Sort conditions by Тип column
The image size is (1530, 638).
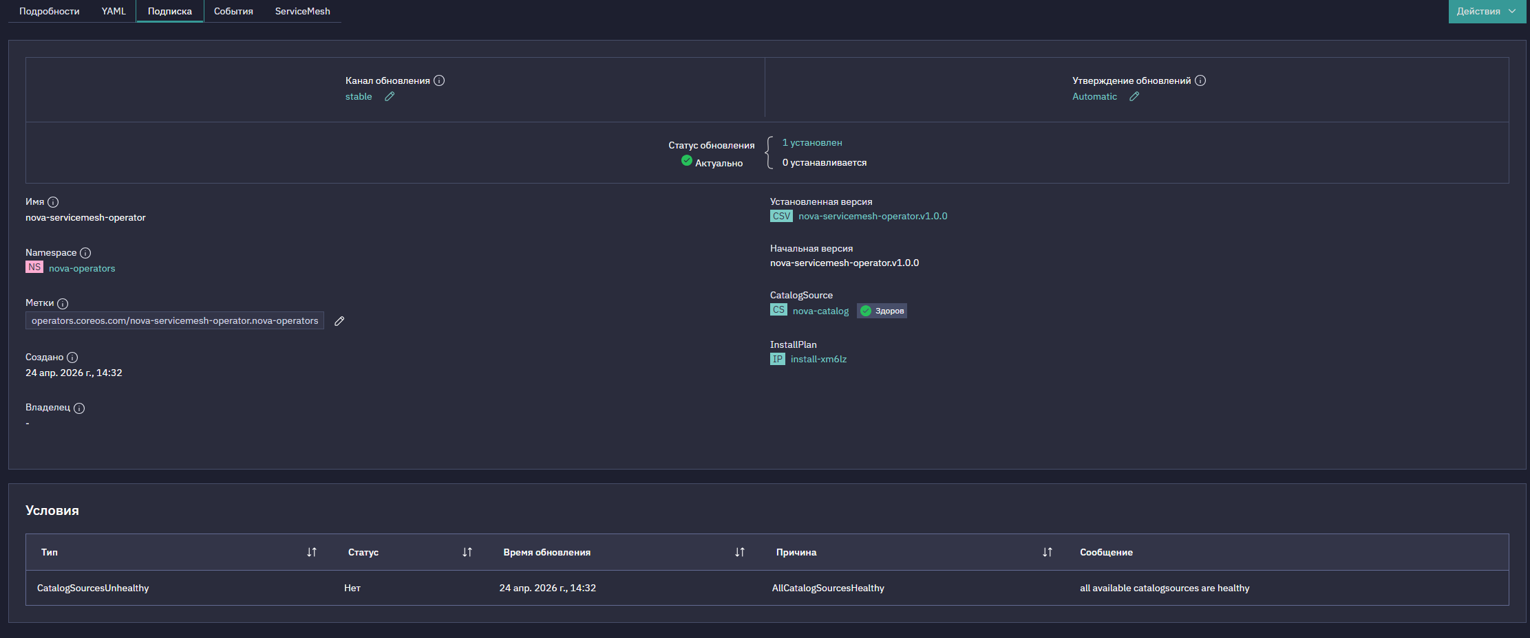(312, 552)
